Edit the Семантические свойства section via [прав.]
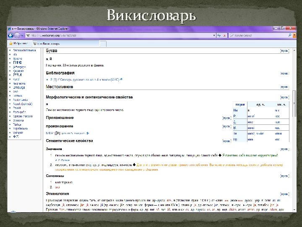The image size is (302, 227). pyautogui.click(x=226, y=141)
